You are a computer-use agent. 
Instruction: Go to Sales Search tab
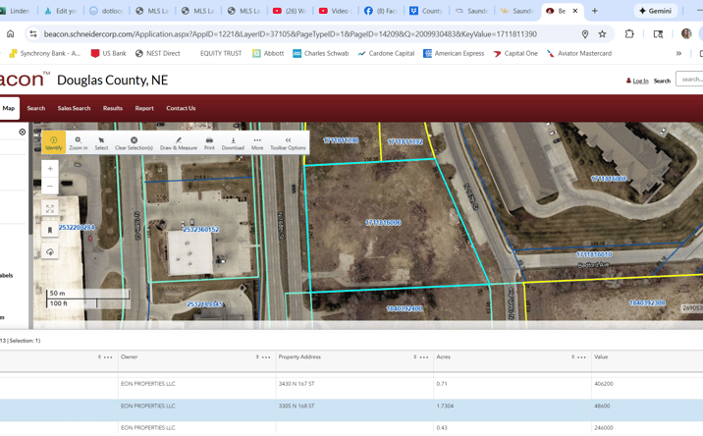coord(74,108)
